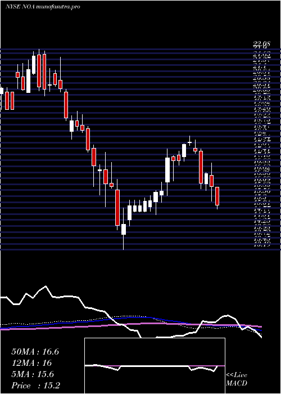Select the "50MA : 16.6" reading
This screenshot has height=394, width=281.
point(35,352)
